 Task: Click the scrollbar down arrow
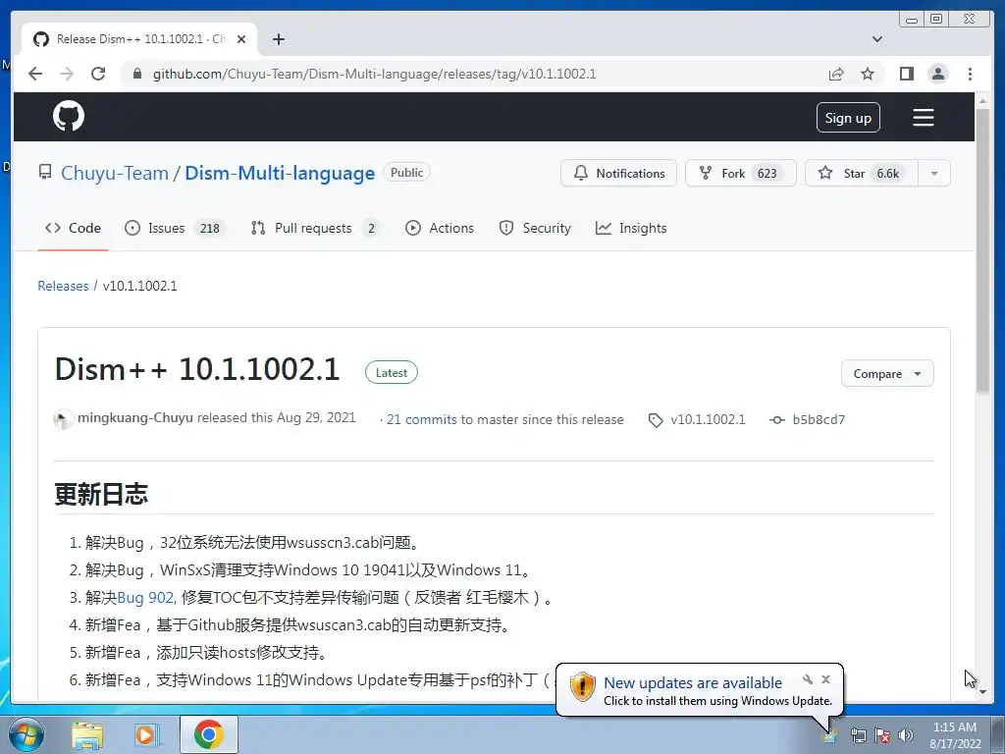pos(982,694)
